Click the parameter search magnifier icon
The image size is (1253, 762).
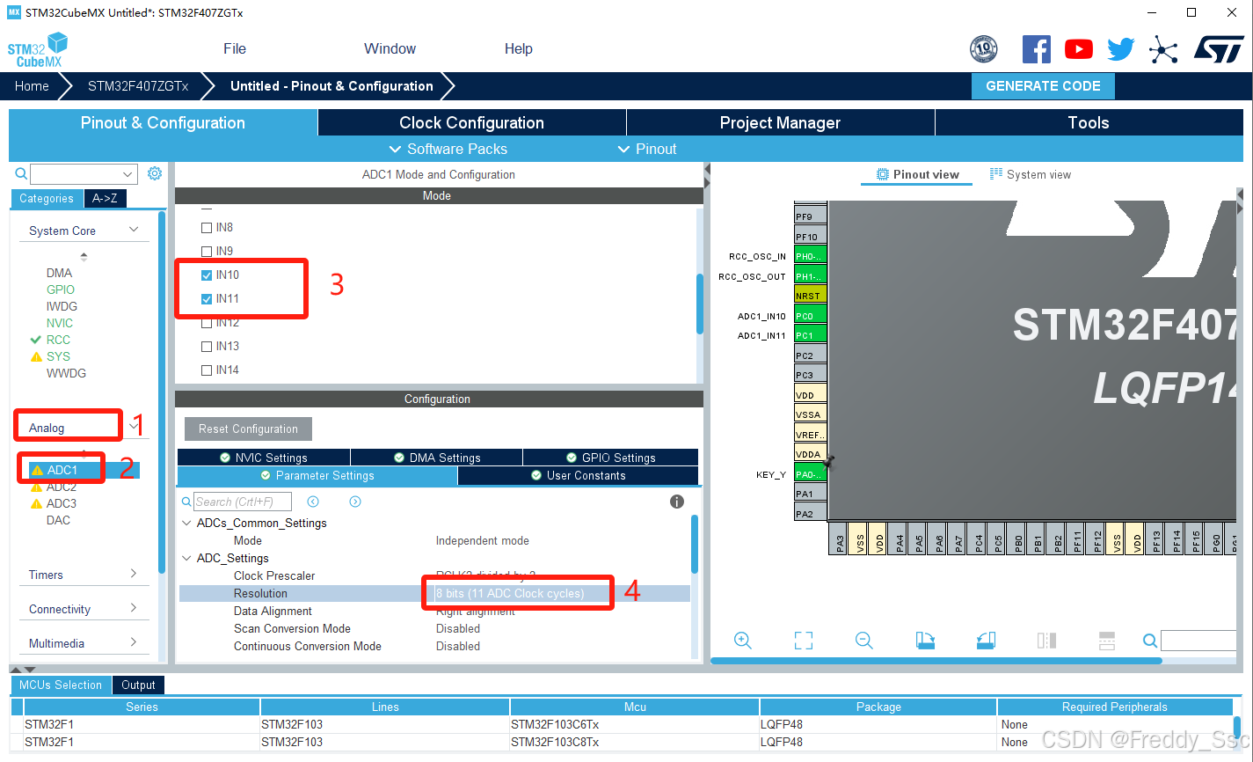point(186,502)
